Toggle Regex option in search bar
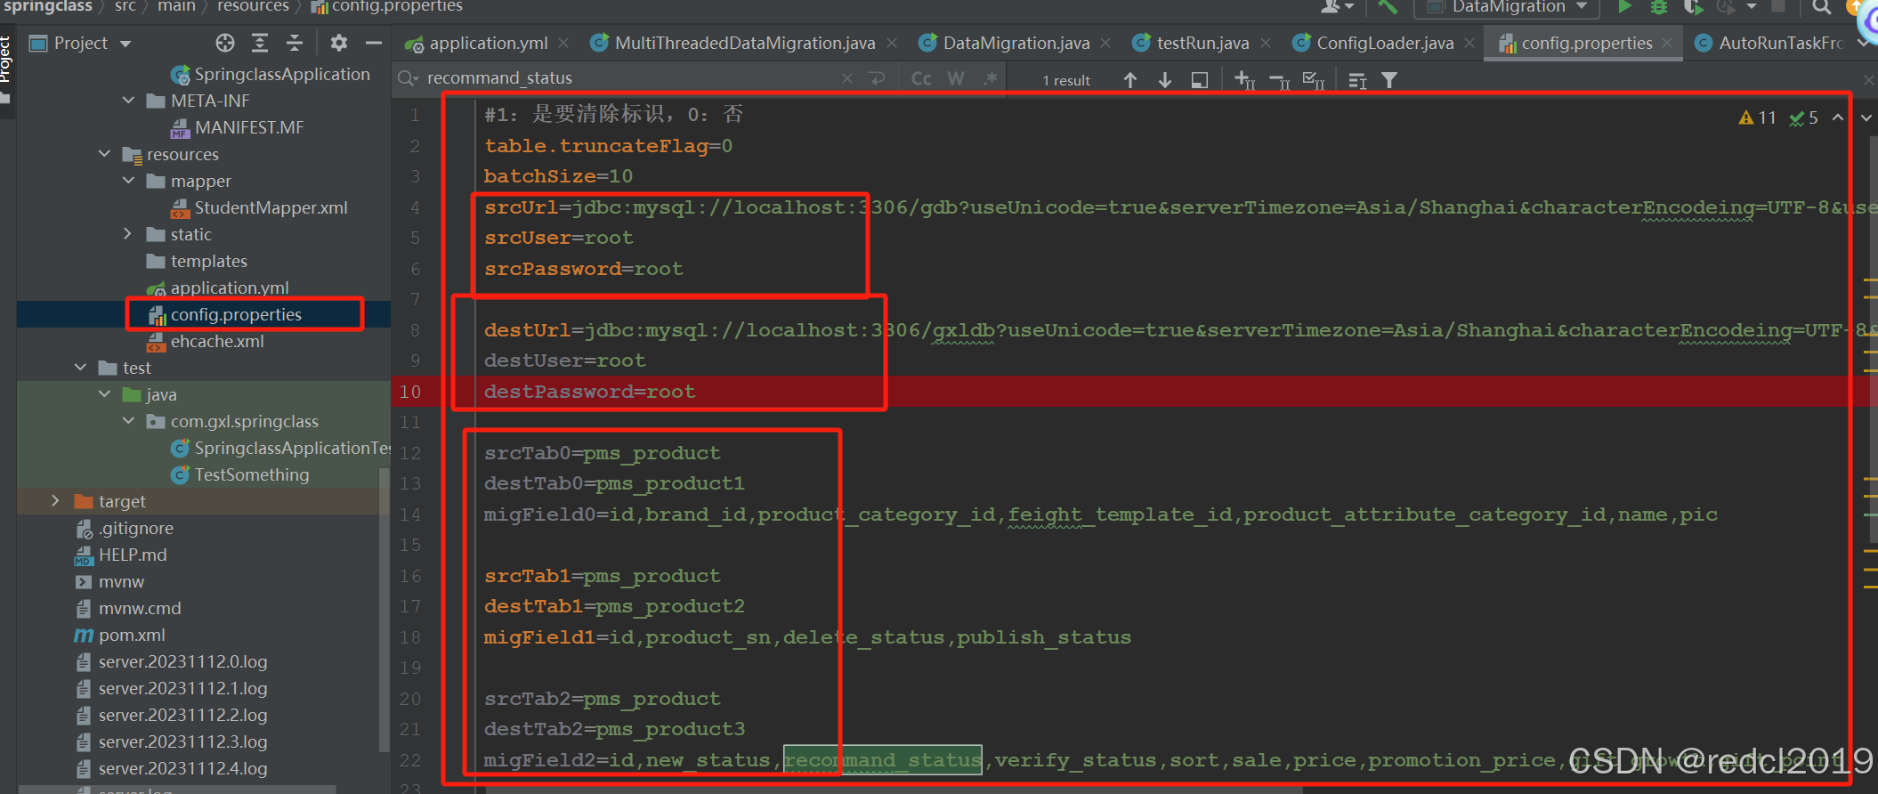 (x=991, y=79)
